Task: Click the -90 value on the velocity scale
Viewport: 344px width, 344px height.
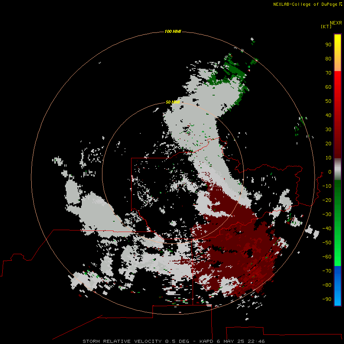Action: [x=327, y=299]
